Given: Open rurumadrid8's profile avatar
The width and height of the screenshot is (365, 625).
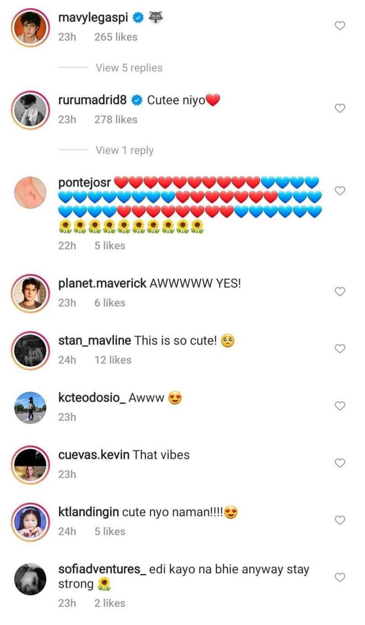Looking at the screenshot, I should (x=30, y=110).
